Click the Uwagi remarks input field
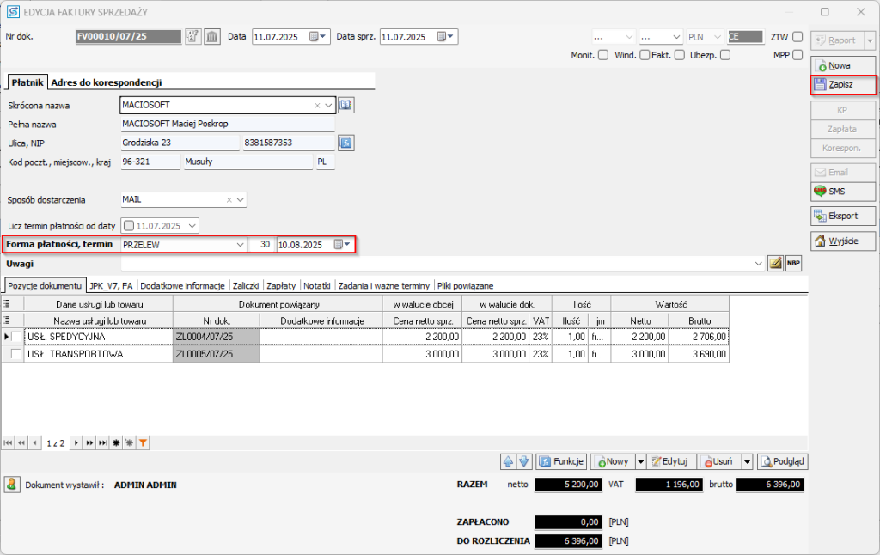 click(x=438, y=263)
